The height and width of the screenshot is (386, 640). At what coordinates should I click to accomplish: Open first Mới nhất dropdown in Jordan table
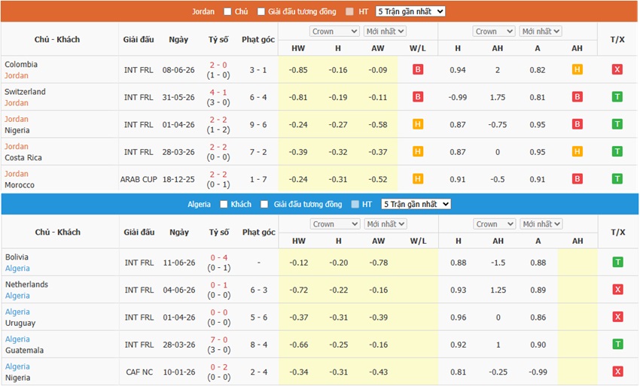point(385,32)
